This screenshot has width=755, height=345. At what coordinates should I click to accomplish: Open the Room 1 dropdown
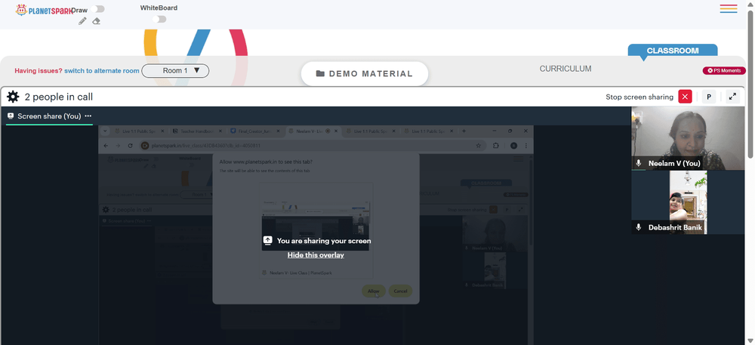tap(175, 71)
